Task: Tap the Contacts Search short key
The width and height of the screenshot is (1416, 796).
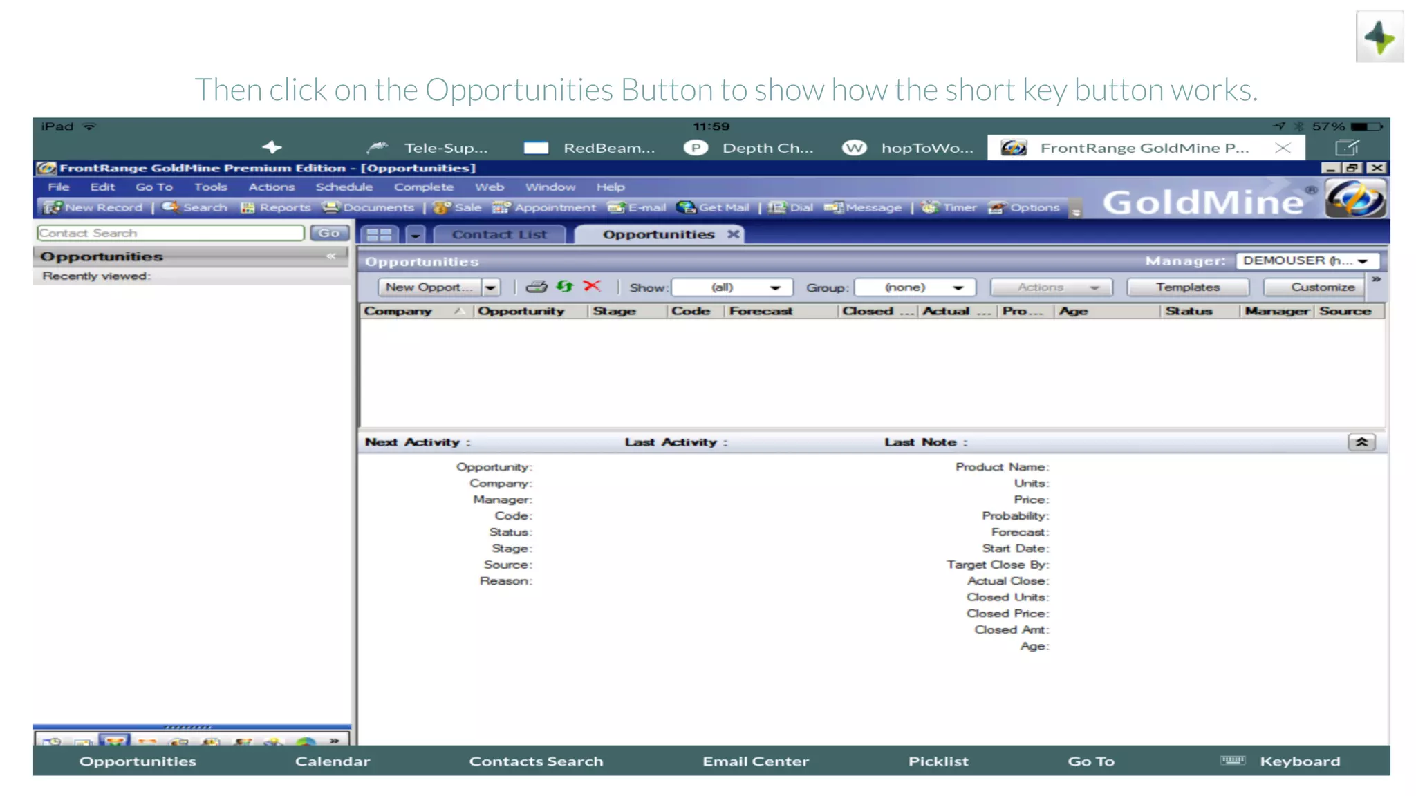Action: (536, 761)
